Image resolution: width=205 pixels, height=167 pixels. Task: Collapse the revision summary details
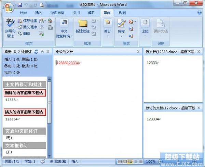(42, 52)
